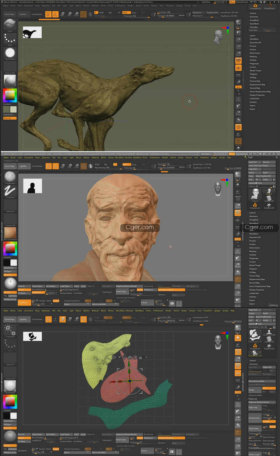
Task: Click the Edit mode icon in bust window
Action: tap(48, 166)
